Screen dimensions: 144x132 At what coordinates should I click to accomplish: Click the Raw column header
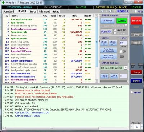coord(75,16)
